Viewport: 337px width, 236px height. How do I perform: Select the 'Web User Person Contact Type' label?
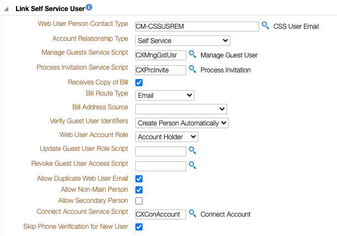[x=83, y=24]
